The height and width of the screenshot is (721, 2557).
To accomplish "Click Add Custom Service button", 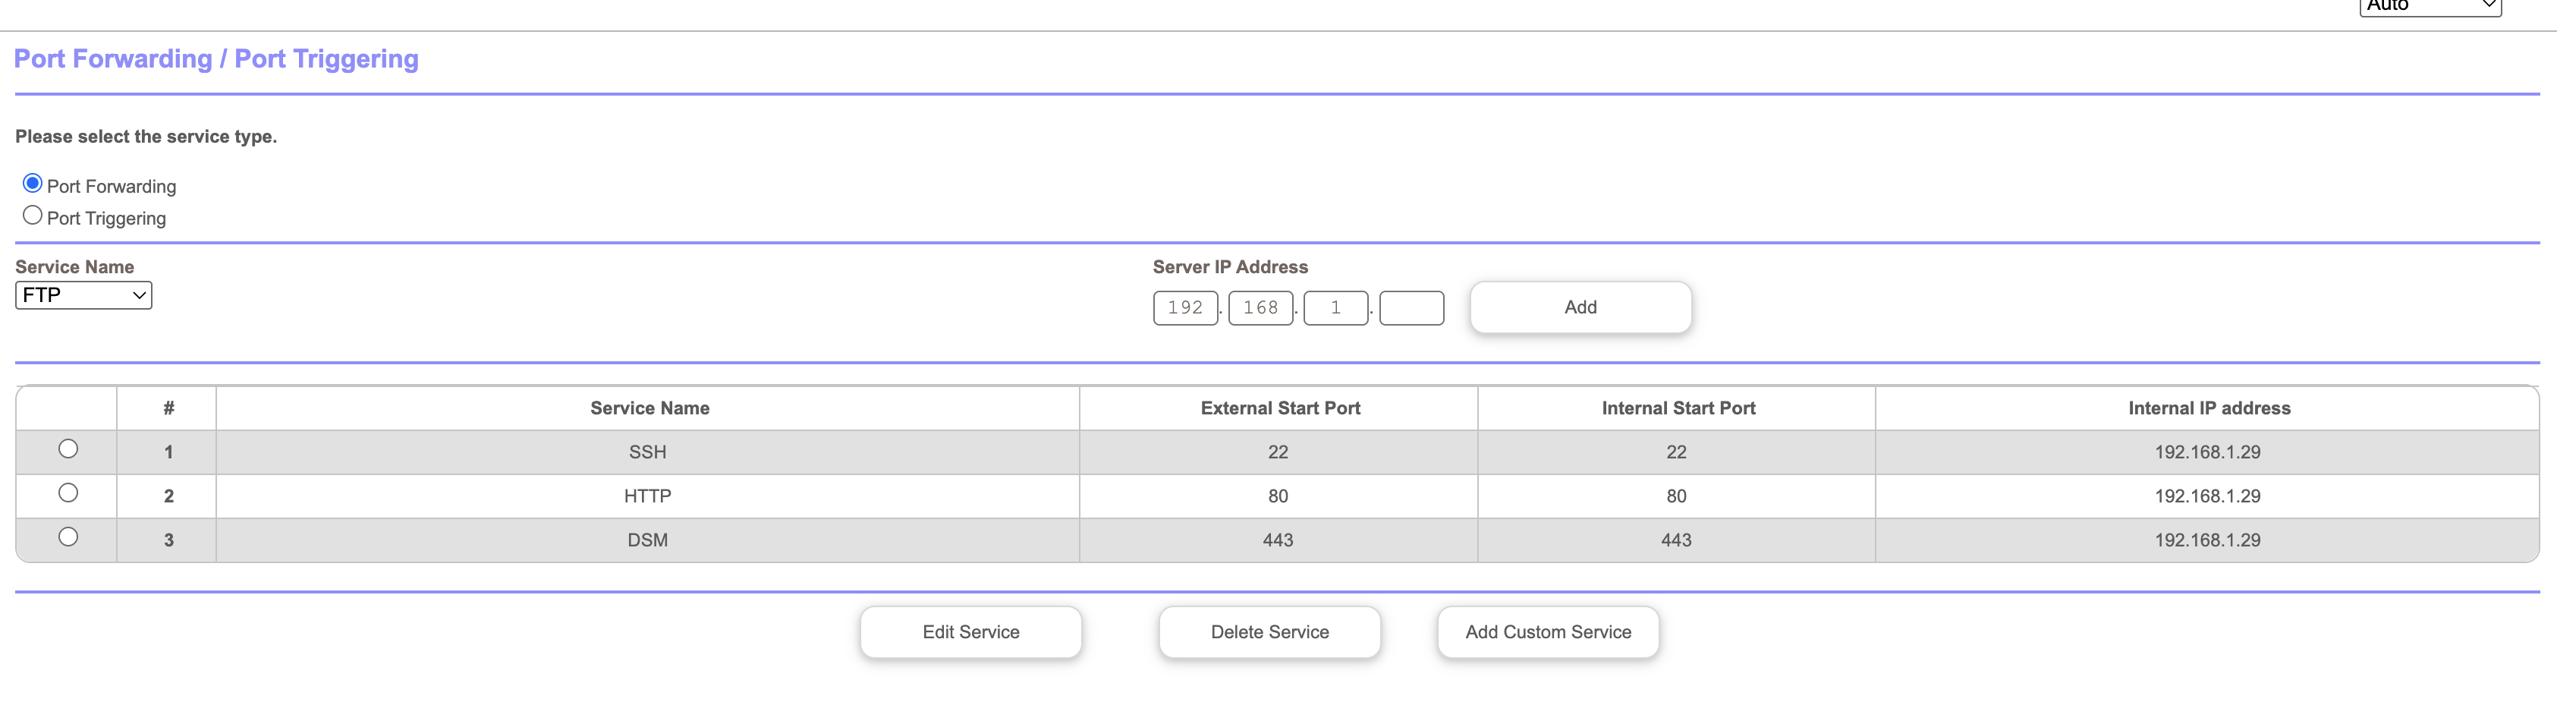I will coord(1548,633).
